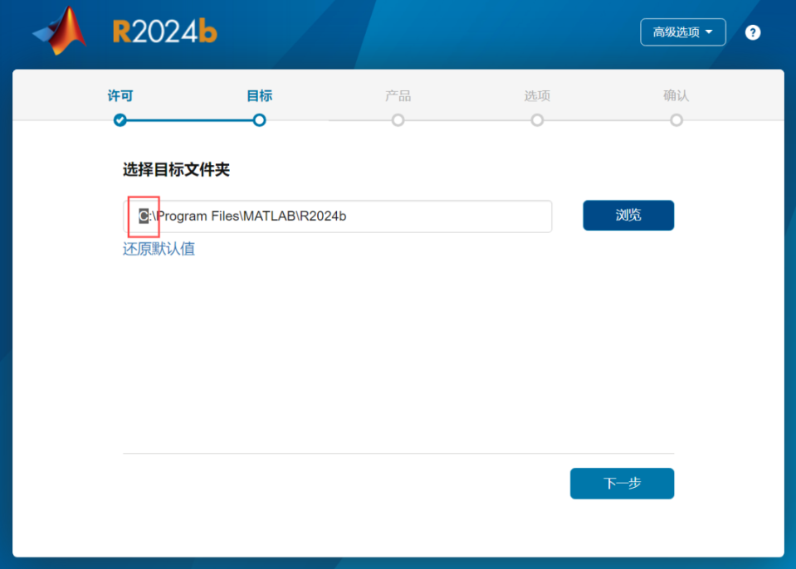The width and height of the screenshot is (796, 569).
Task: Open help via the question mark icon
Action: pos(752,32)
